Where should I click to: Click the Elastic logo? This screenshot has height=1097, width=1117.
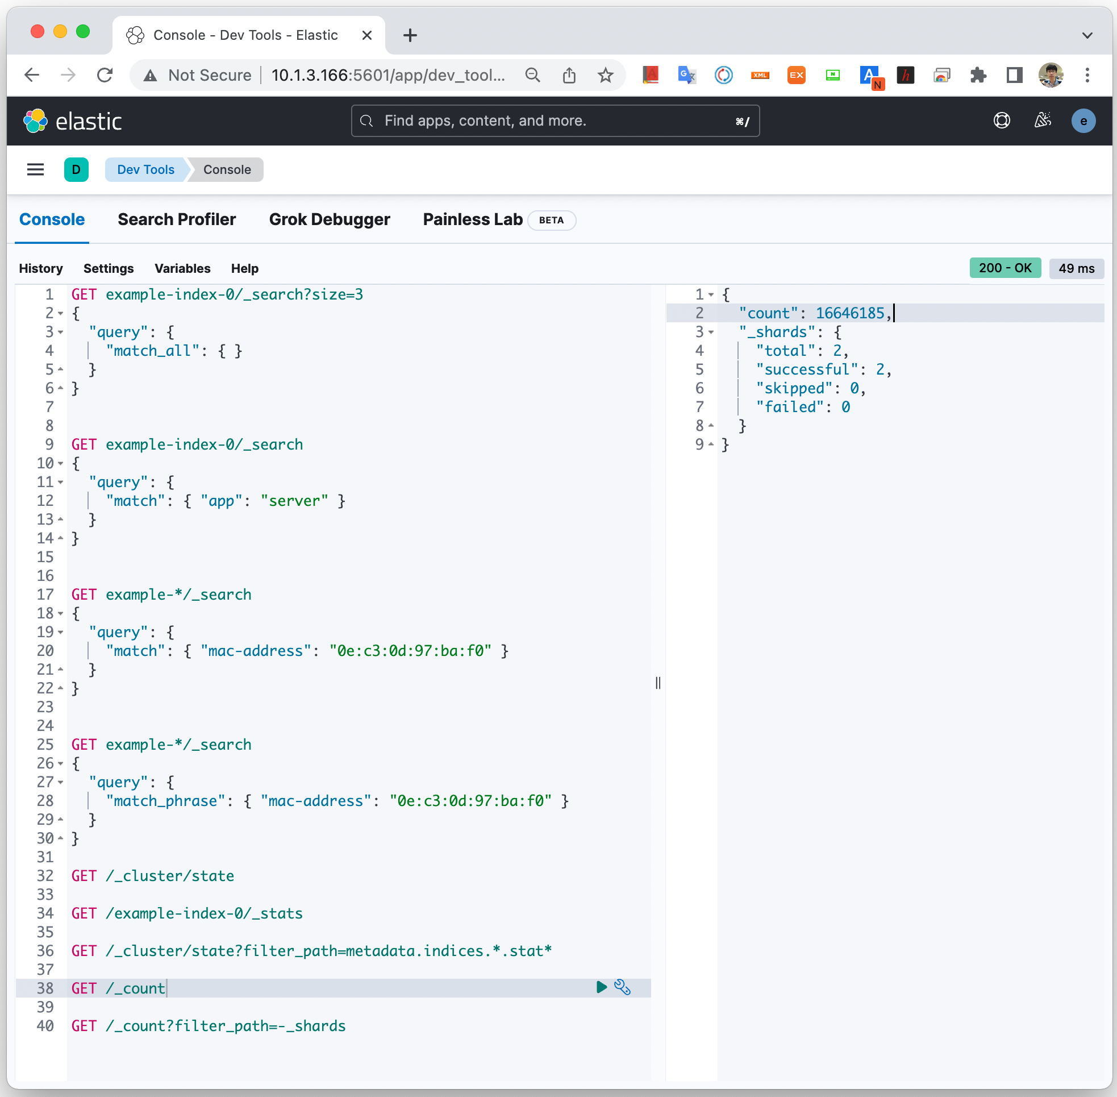73,121
